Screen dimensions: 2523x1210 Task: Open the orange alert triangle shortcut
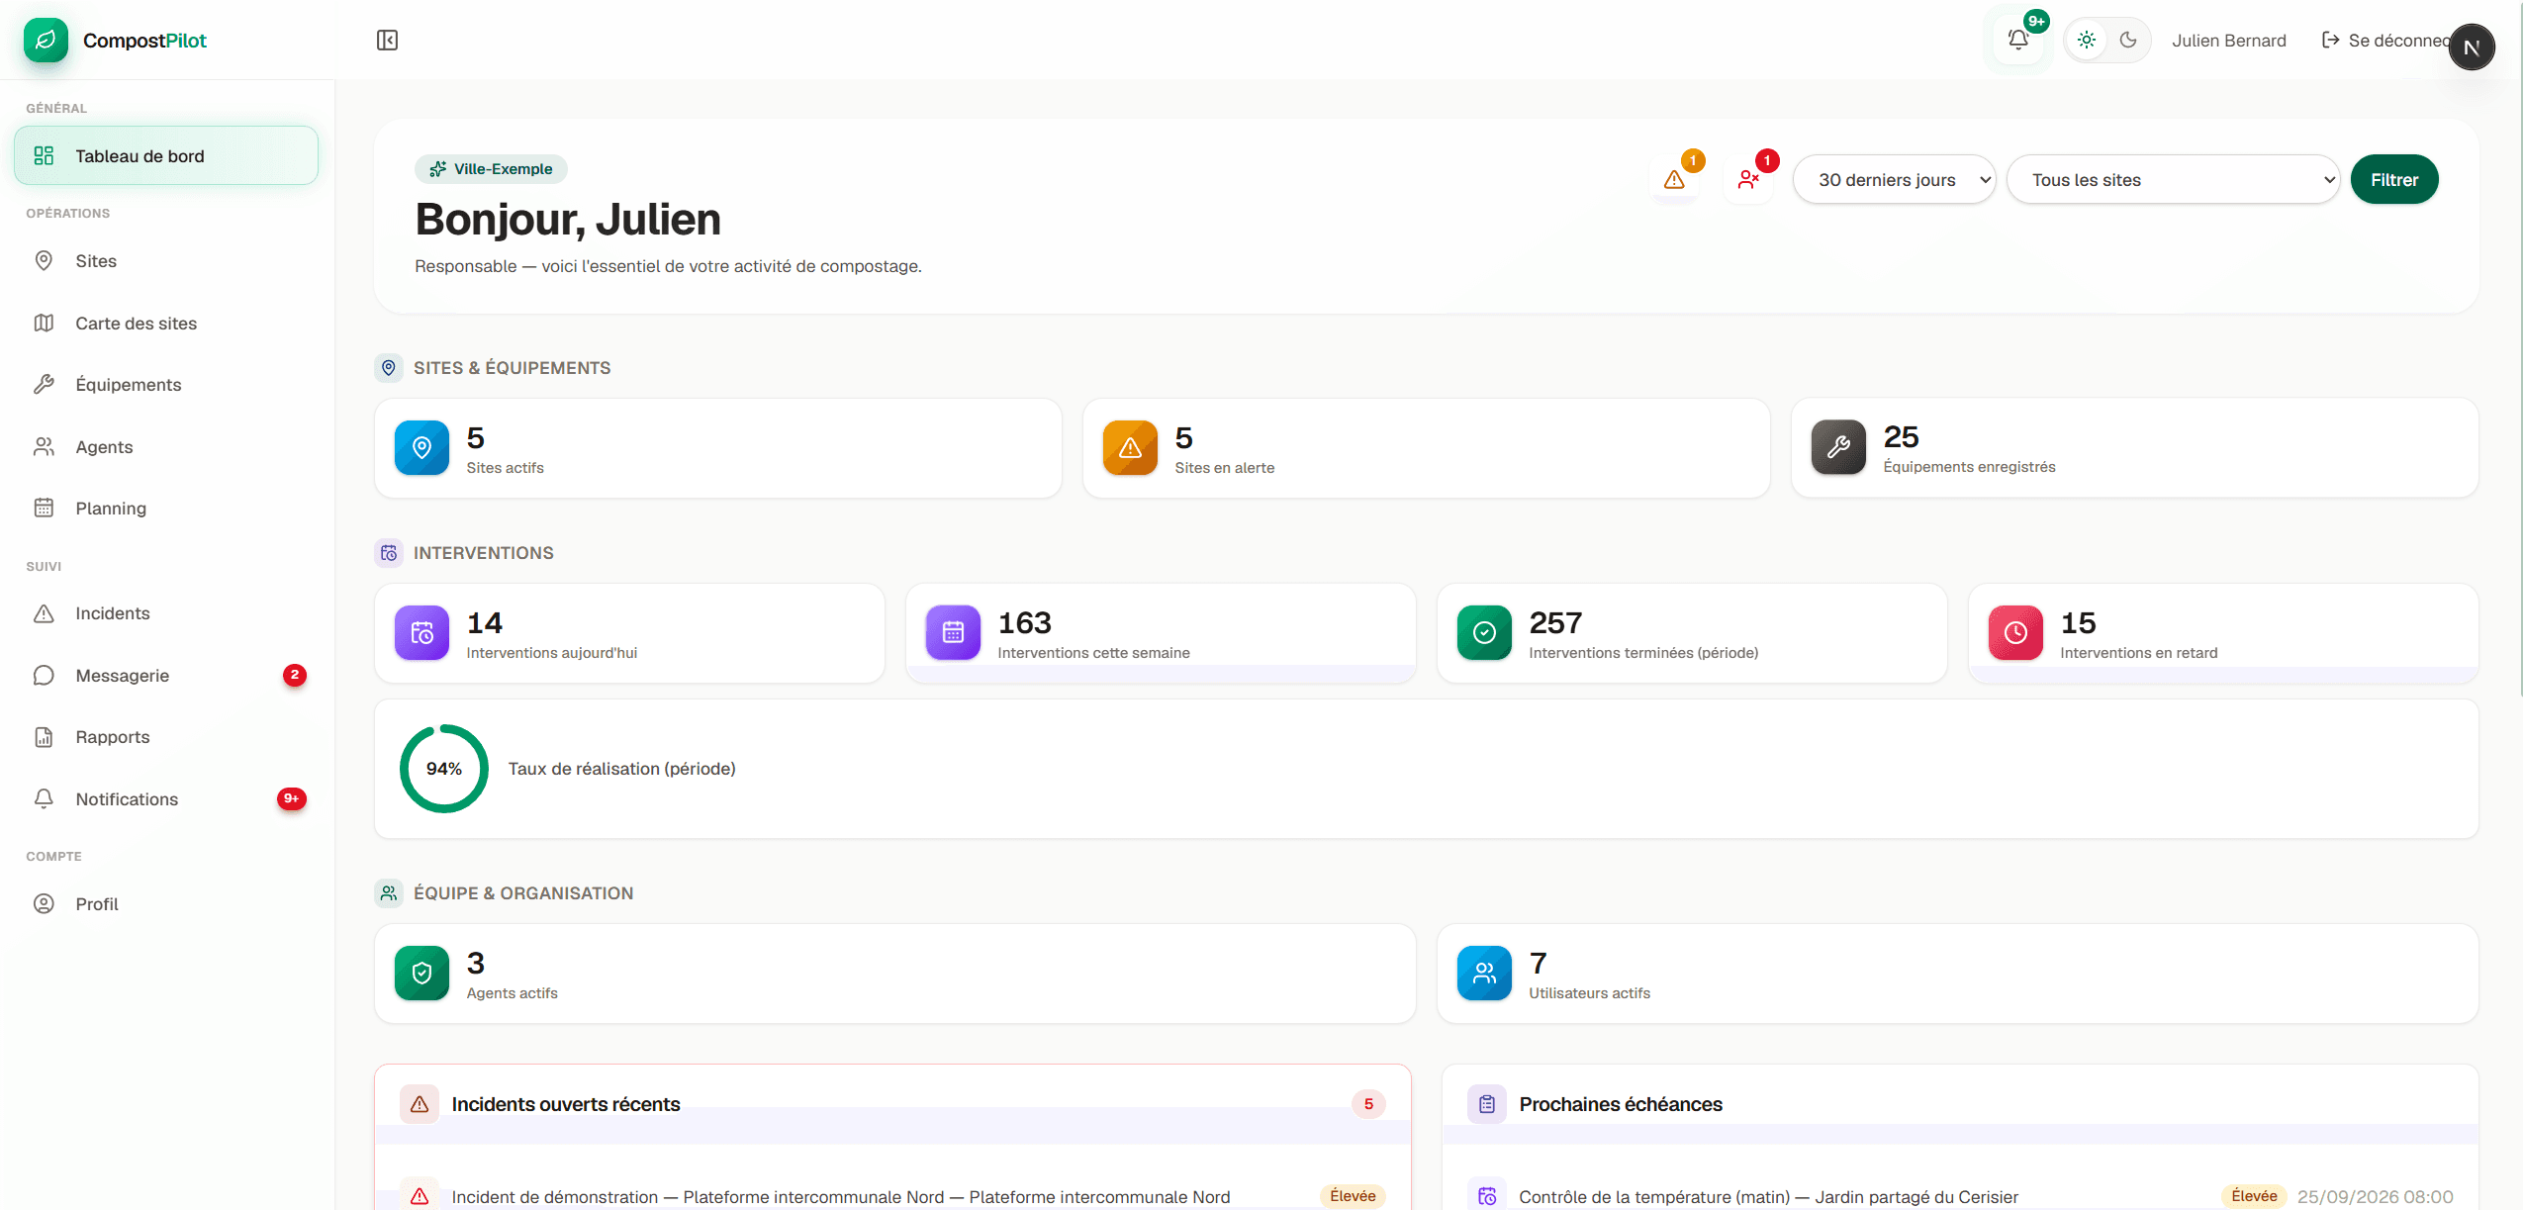[x=1674, y=179]
